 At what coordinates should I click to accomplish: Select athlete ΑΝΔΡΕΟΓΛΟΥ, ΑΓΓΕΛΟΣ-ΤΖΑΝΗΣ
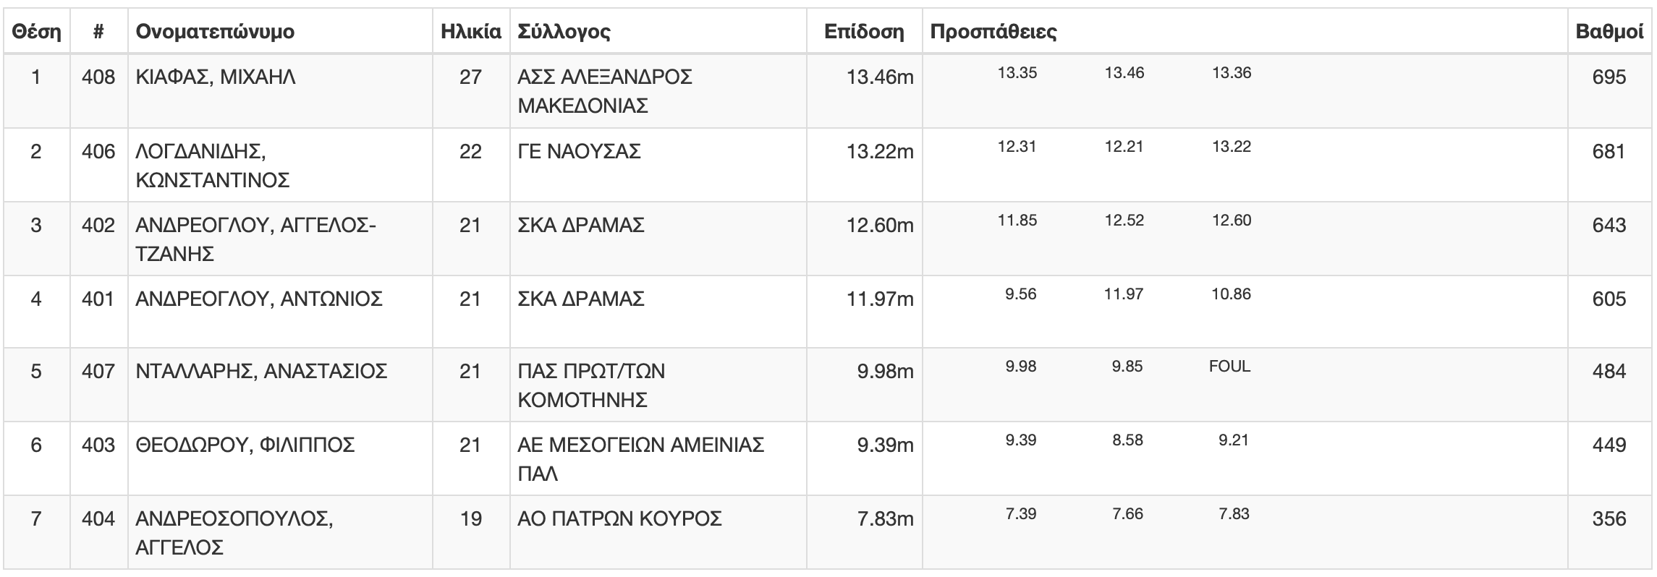pyautogui.click(x=256, y=239)
